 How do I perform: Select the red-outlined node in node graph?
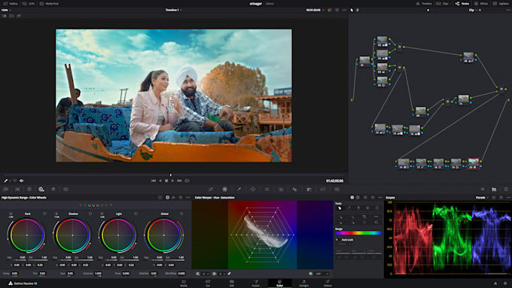click(474, 163)
